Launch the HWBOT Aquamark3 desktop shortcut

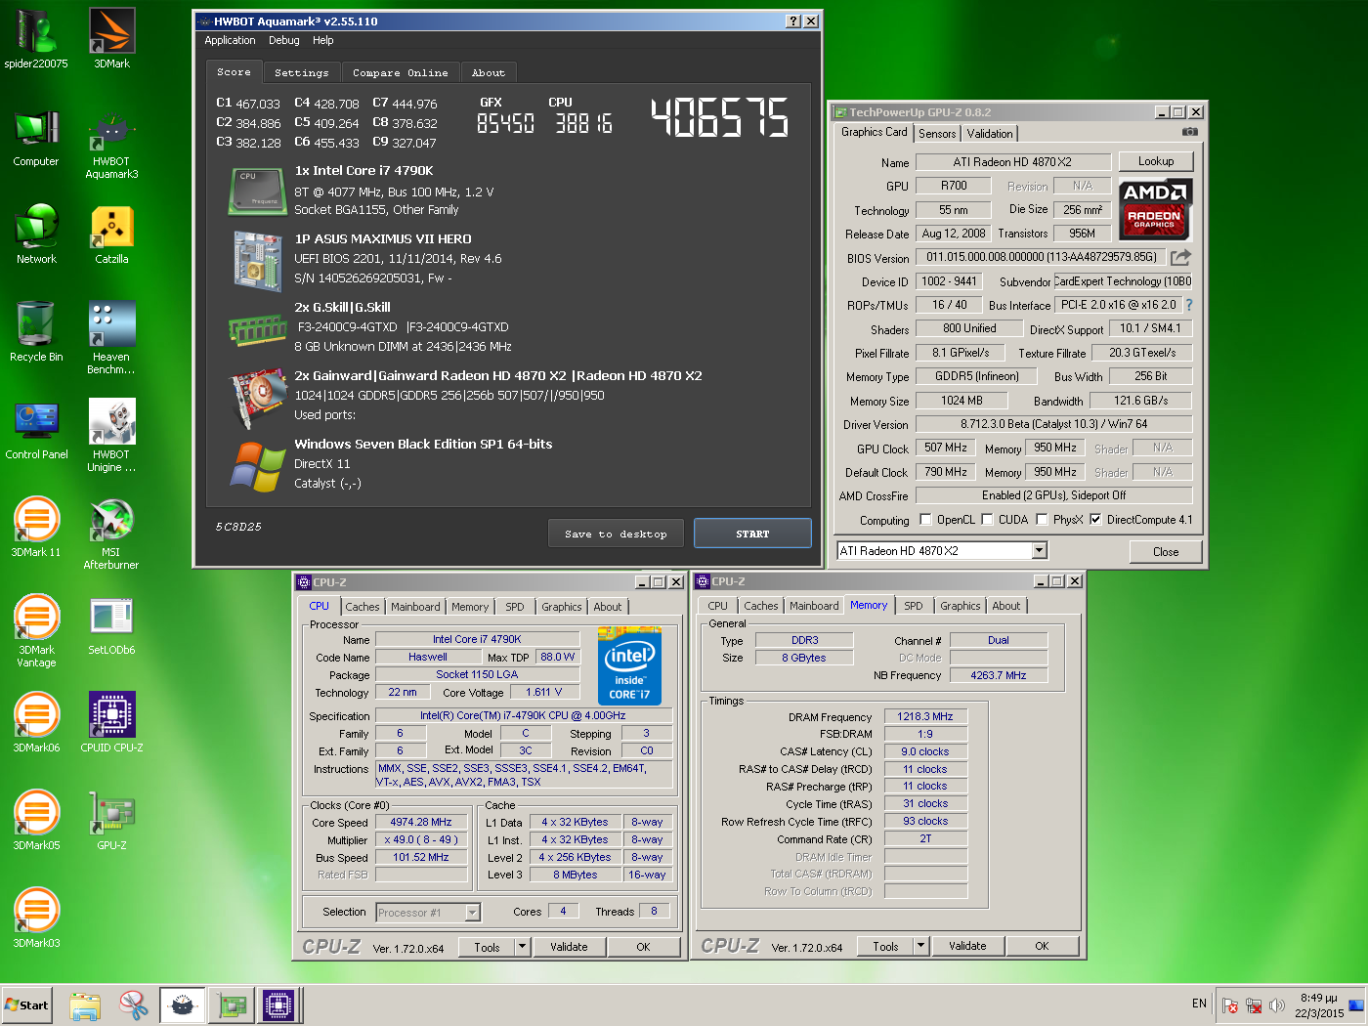coord(111,144)
